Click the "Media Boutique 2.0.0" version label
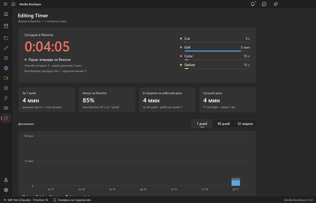 coord(298,200)
